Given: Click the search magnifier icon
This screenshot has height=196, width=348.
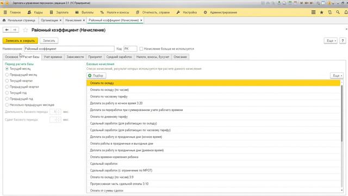Looking at the screenshot, I should 338,13.
